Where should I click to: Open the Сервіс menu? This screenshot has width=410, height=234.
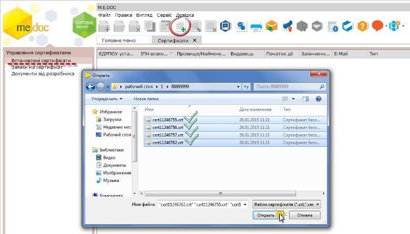[164, 15]
